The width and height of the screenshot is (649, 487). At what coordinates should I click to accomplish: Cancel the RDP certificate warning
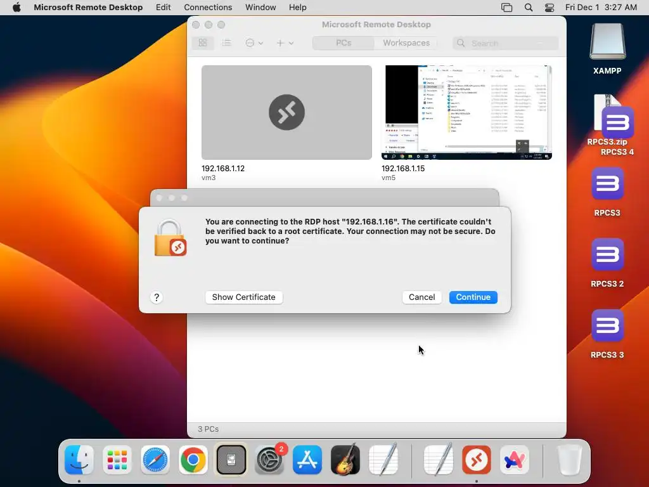point(421,297)
